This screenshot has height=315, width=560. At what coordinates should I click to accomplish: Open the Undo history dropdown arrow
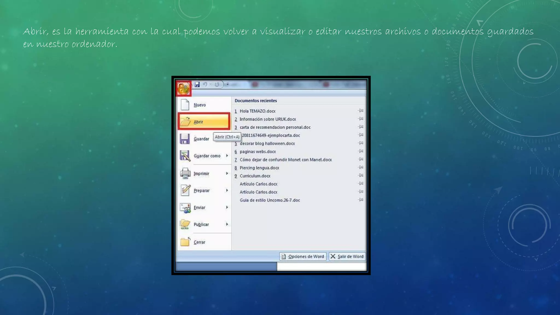coord(211,84)
